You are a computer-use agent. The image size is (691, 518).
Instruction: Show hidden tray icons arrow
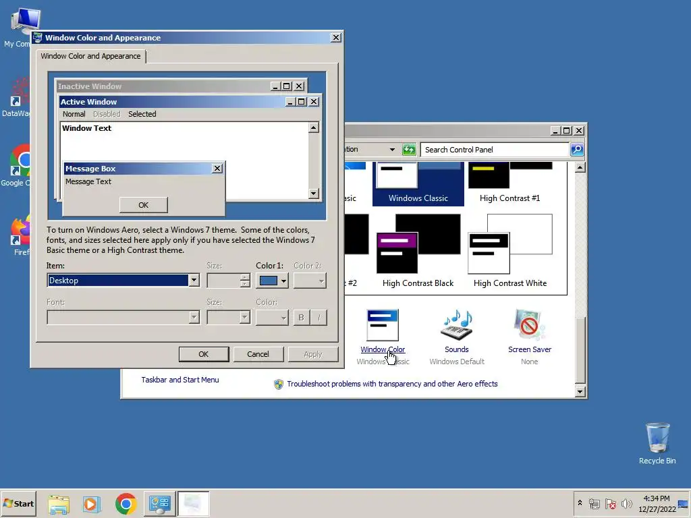(580, 503)
